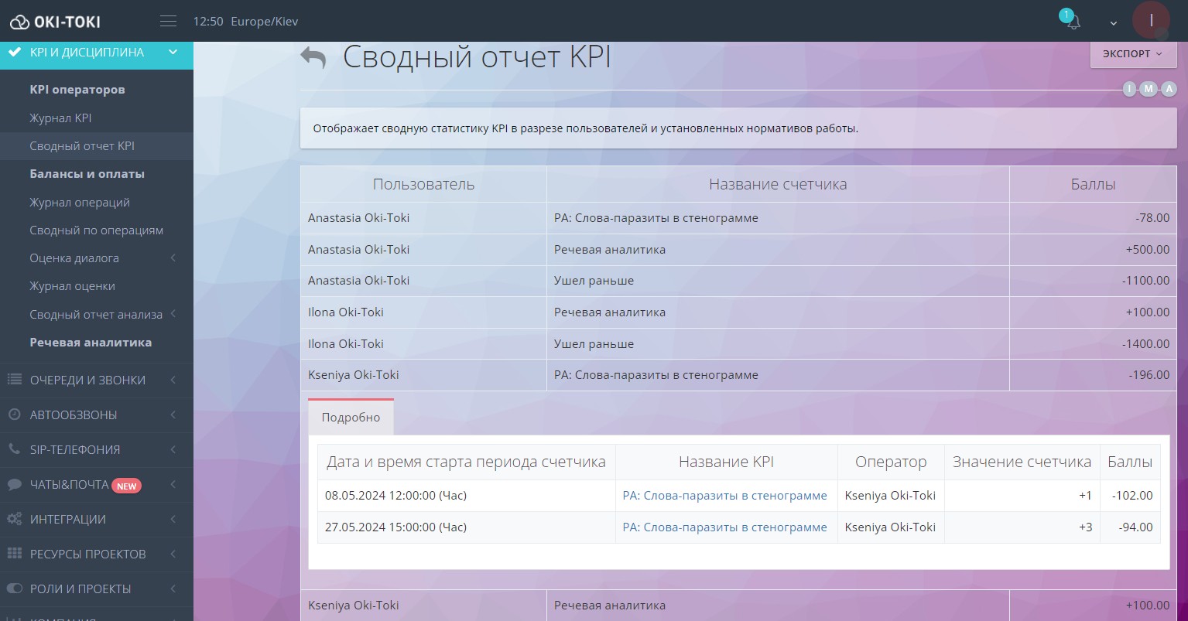The width and height of the screenshot is (1188, 621).
Task: Expand the ЧАТЫ&ПОЧТА chevron
Action: click(173, 485)
